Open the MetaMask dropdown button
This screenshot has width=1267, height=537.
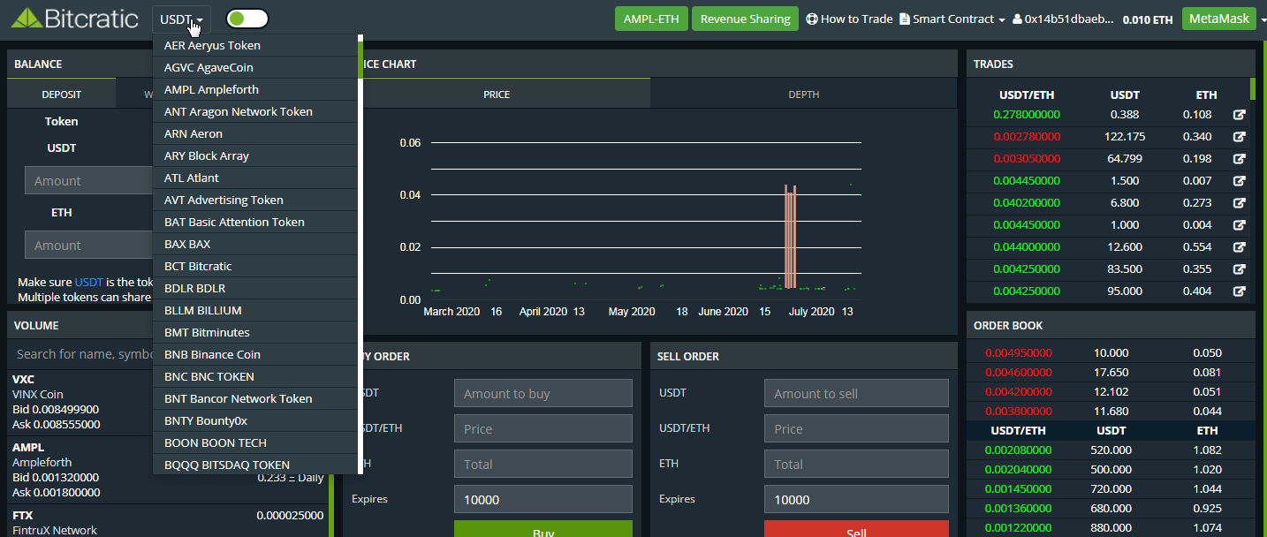pyautogui.click(x=1219, y=19)
